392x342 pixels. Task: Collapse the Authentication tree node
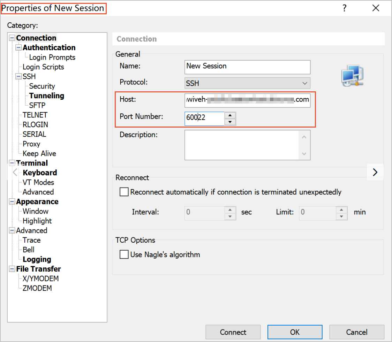[x=18, y=47]
